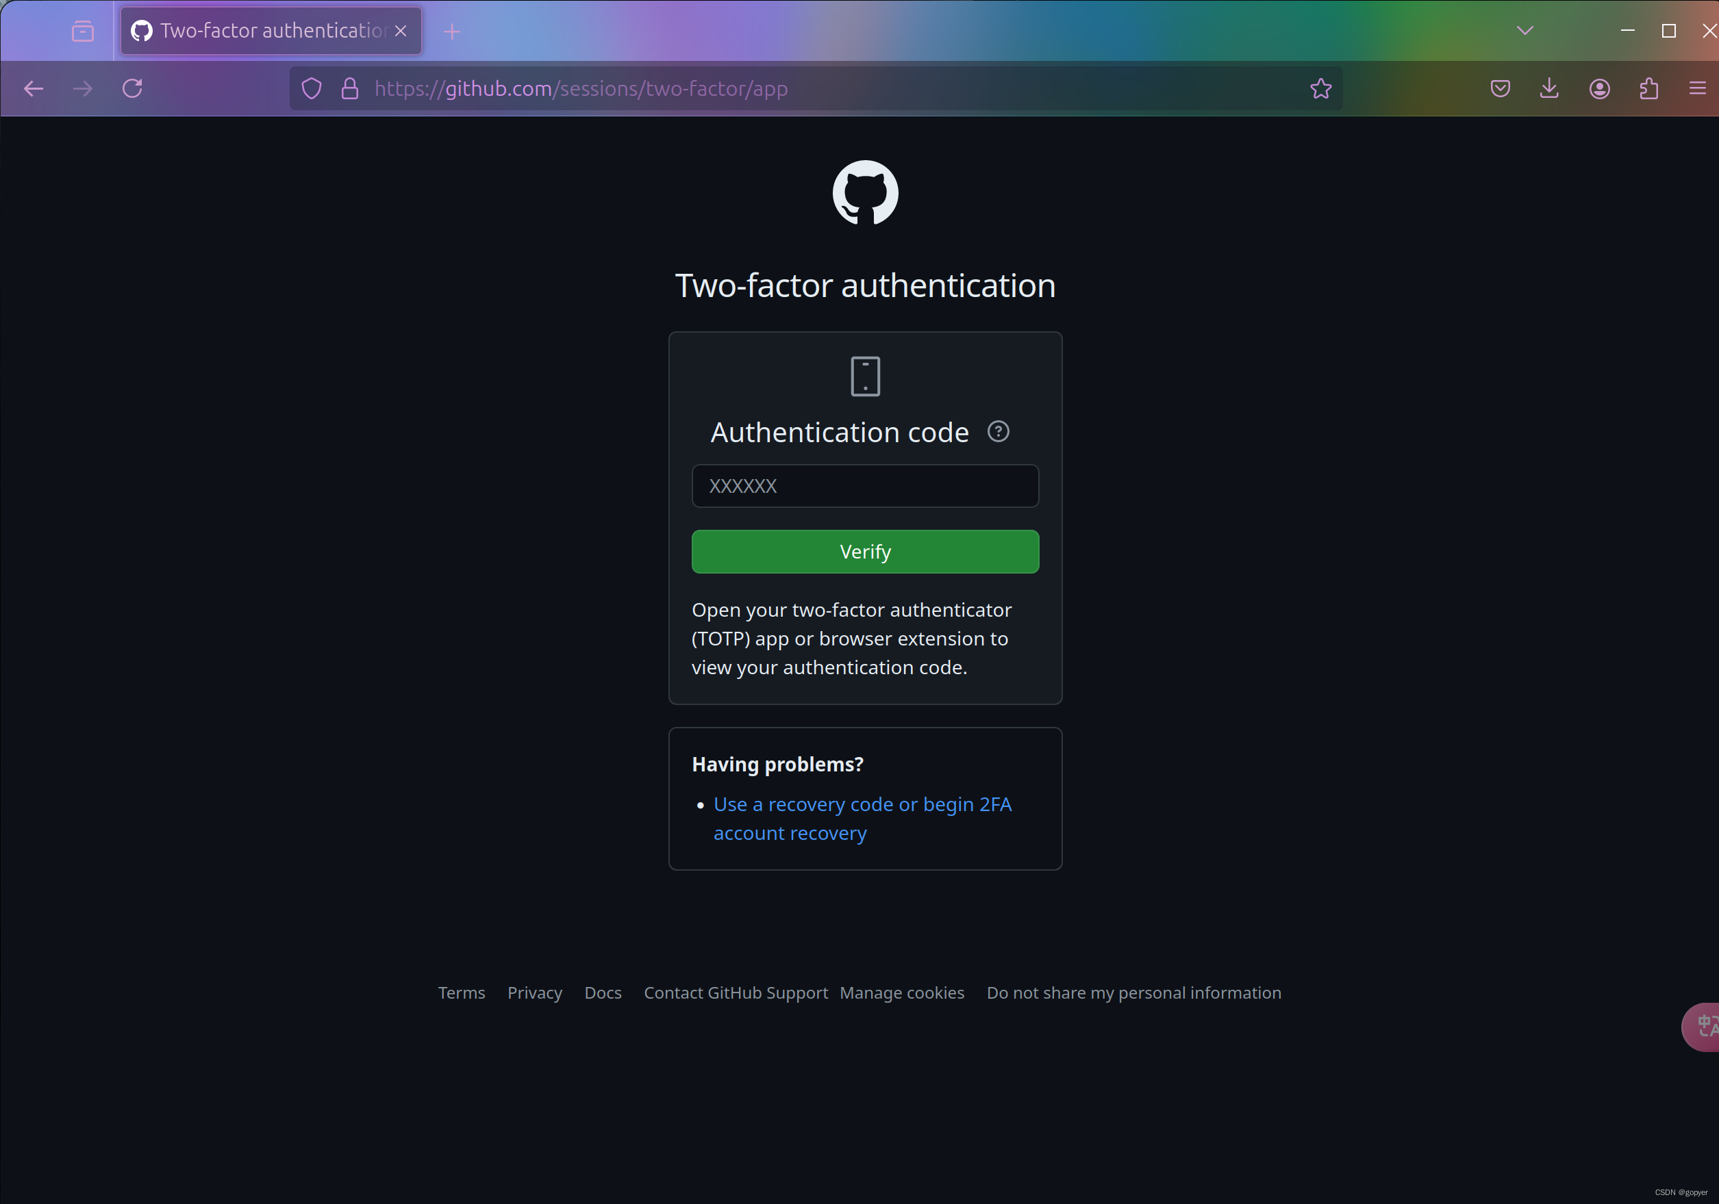Image resolution: width=1719 pixels, height=1204 pixels.
Task: Open the Save to Pocket icon
Action: pyautogui.click(x=1500, y=88)
